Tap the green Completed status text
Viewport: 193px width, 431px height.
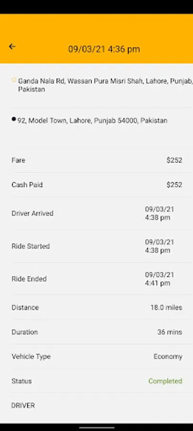(165, 381)
